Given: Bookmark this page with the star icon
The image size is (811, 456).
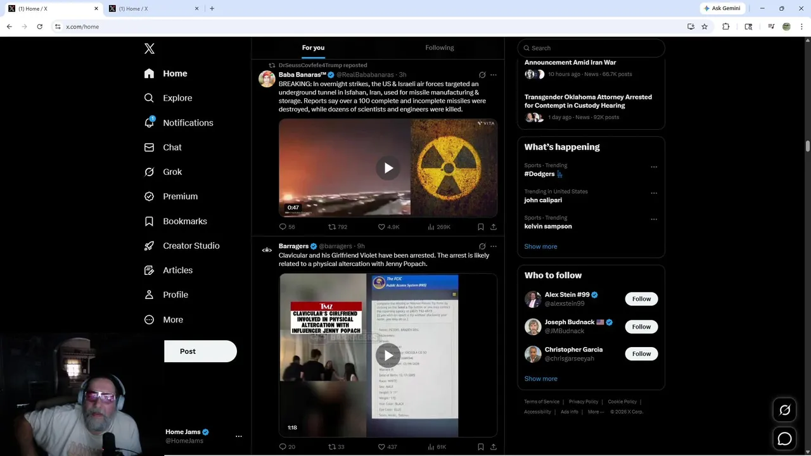Looking at the screenshot, I should coord(705,27).
